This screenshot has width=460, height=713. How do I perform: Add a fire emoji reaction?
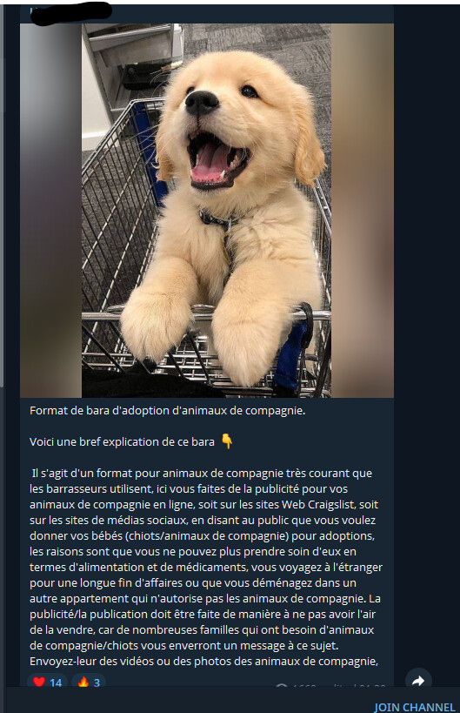tap(83, 682)
